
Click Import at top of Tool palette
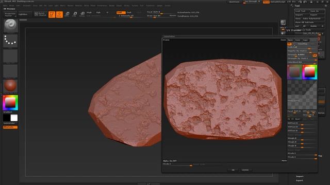pyautogui.click(x=302, y=15)
